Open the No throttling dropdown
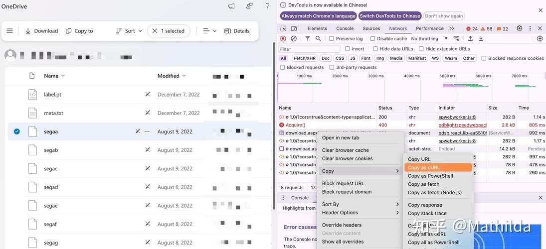This screenshot has width=546, height=249. point(429,39)
